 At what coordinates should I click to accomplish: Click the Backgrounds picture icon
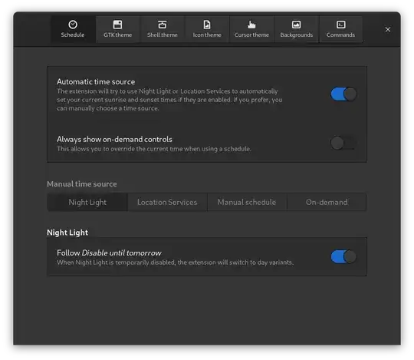(x=296, y=25)
